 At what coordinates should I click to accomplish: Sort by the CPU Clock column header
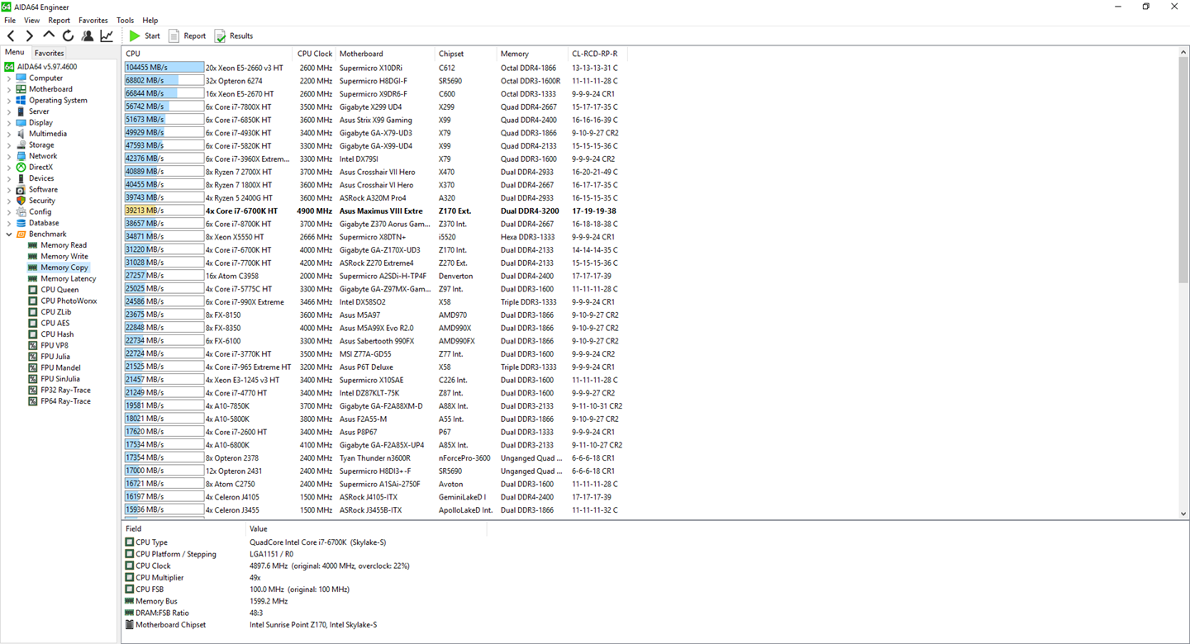pos(314,54)
